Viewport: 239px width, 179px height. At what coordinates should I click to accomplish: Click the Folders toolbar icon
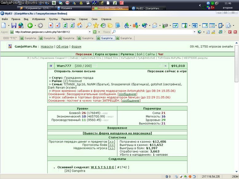tap(110, 25)
